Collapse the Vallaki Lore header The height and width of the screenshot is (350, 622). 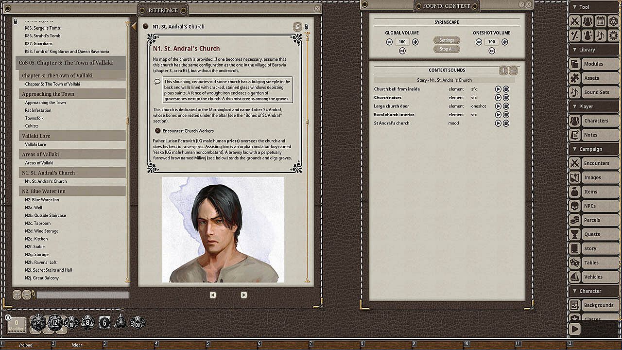(72, 136)
